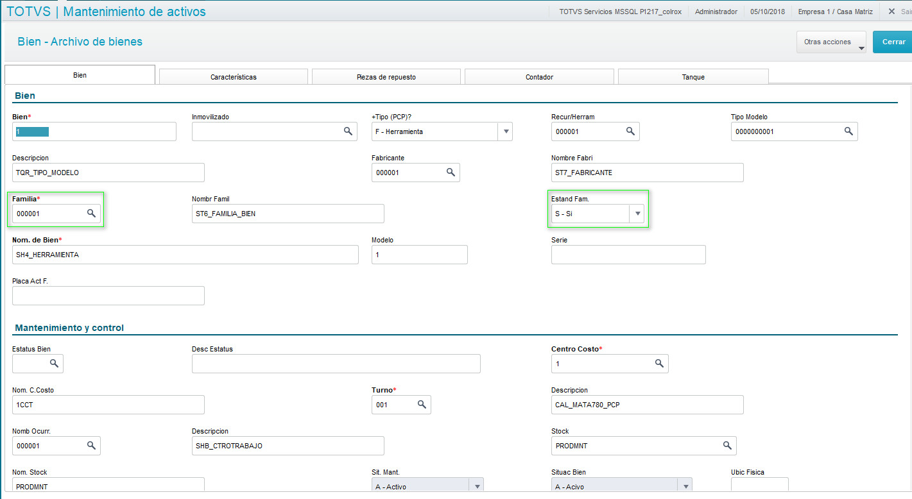Click Nom. C.Costo field 1CCT
The height and width of the screenshot is (499, 912).
coord(108,405)
